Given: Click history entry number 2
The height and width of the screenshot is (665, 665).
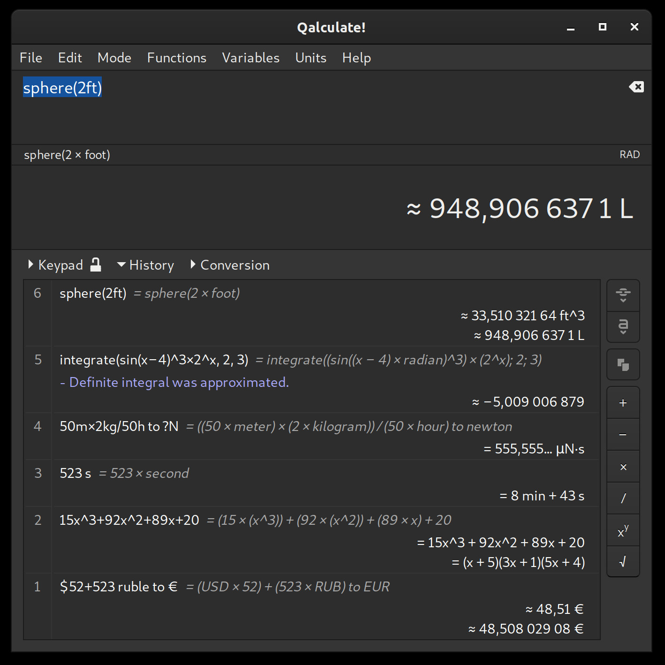Looking at the screenshot, I should click(x=38, y=520).
